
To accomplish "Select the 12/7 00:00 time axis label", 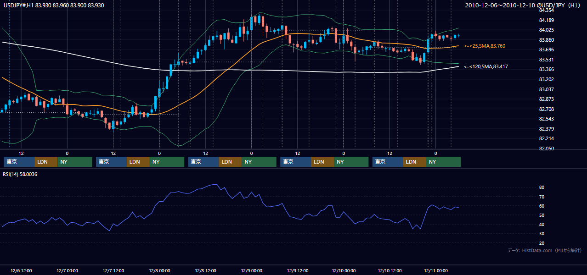I will (x=67, y=270).
